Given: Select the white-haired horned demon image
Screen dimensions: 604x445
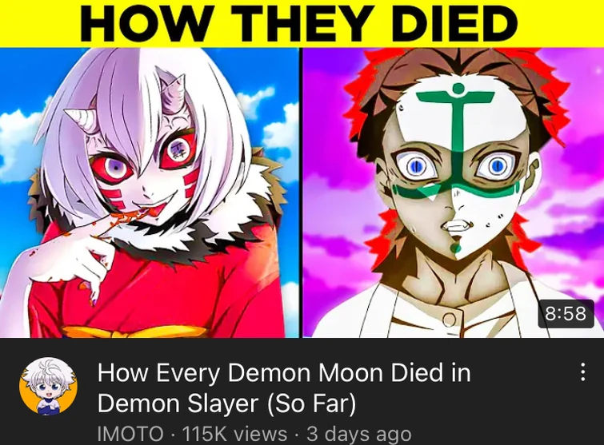Looking at the screenshot, I should pos(150,193).
